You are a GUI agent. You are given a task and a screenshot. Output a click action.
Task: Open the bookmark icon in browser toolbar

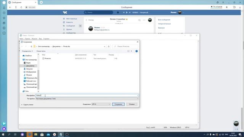227,7
